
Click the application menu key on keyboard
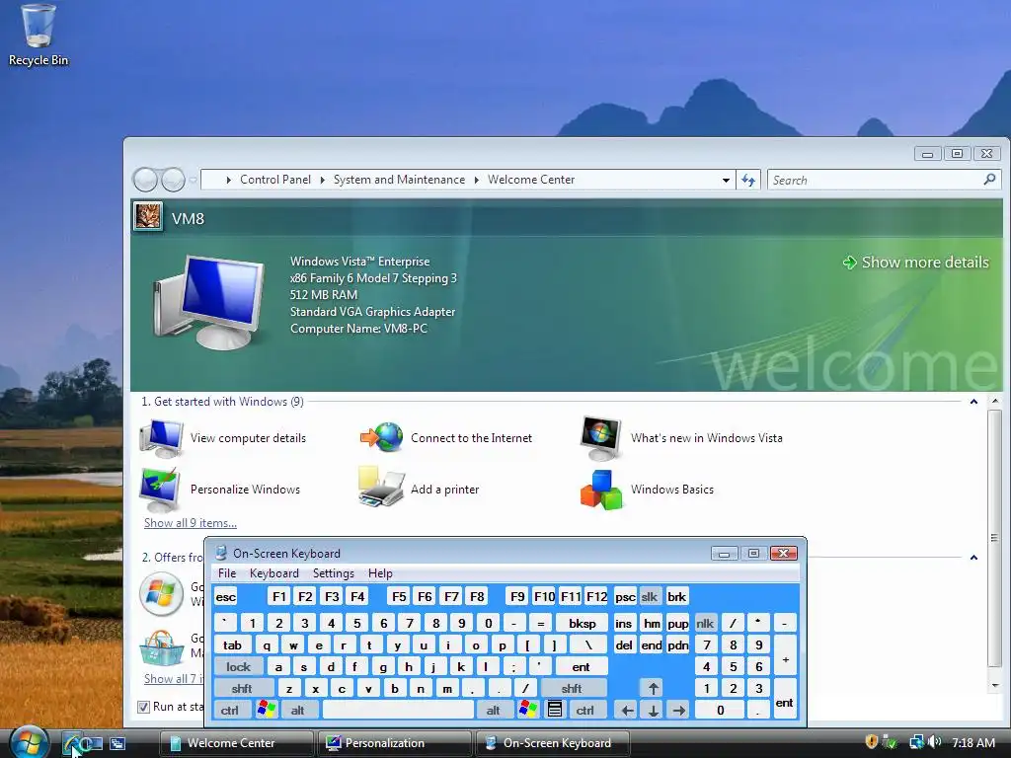[555, 710]
